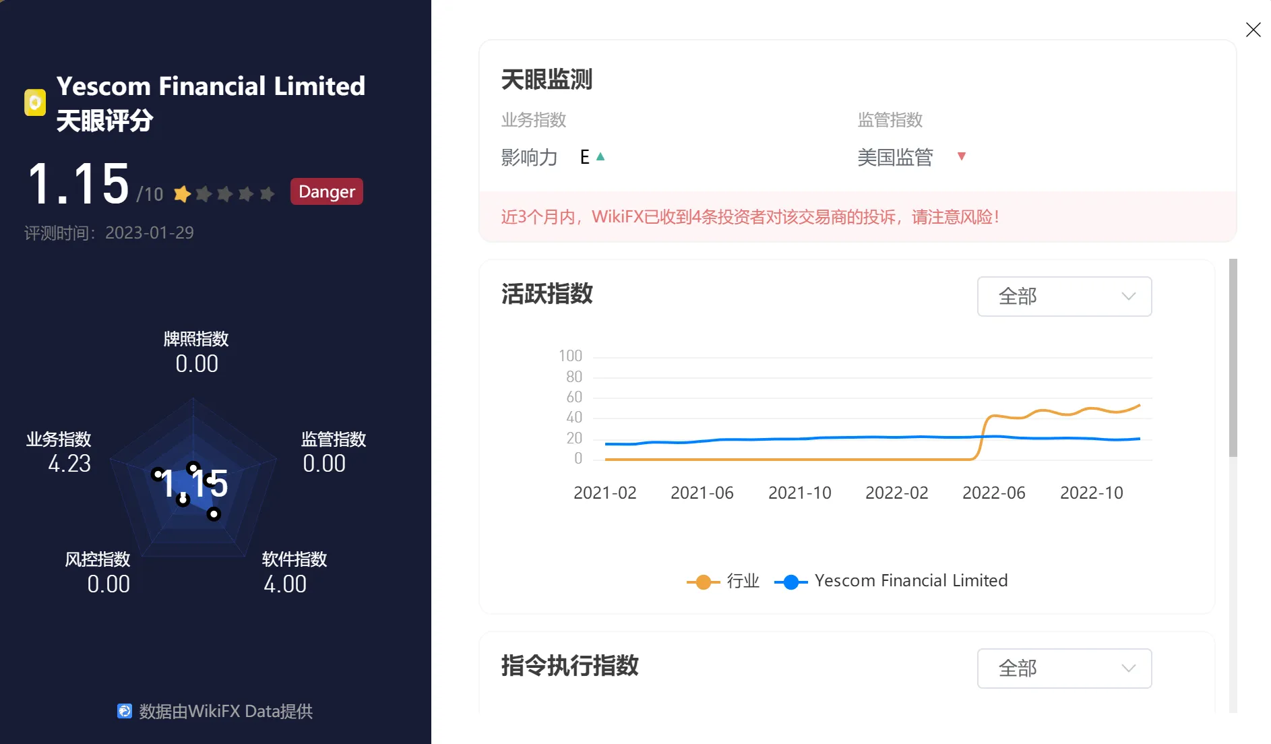
Task: Click the 业务指数 4.23 label
Action: point(59,453)
